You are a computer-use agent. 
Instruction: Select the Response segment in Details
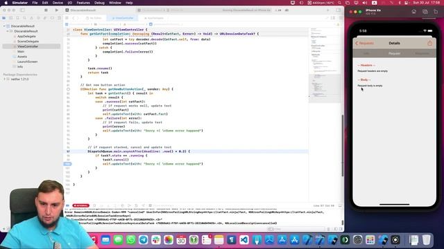(422, 53)
